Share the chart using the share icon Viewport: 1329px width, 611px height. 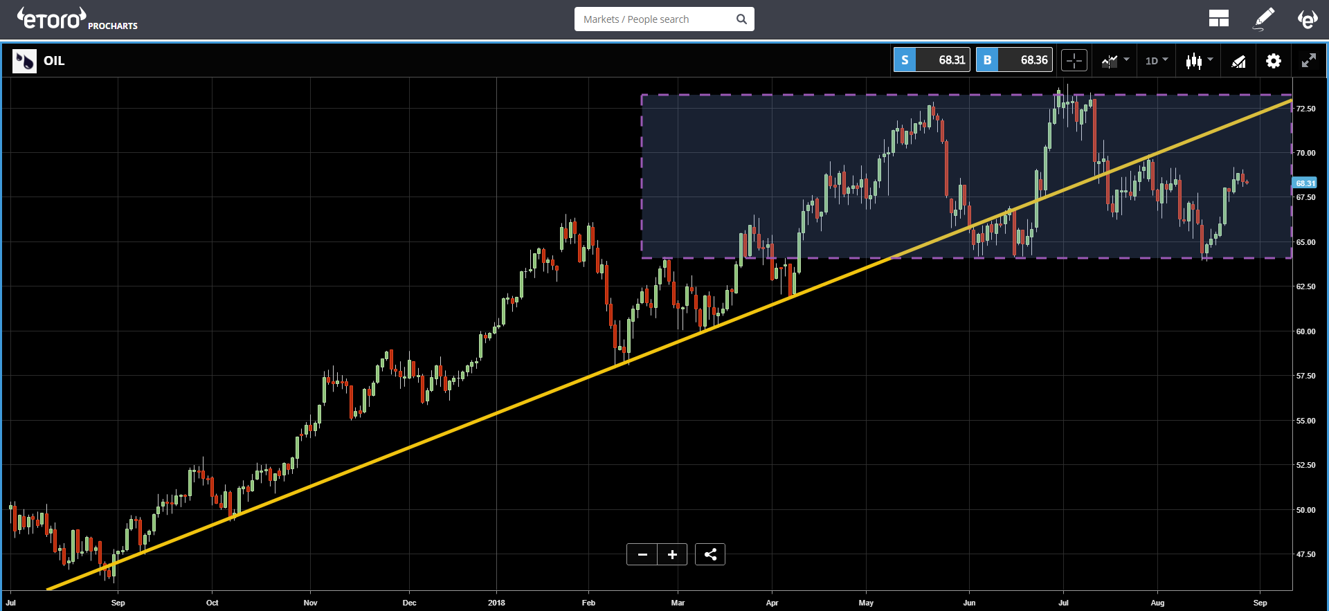710,554
